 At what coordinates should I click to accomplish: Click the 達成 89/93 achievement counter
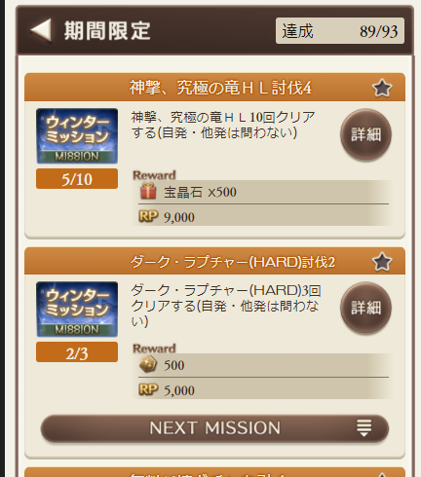coord(340,31)
